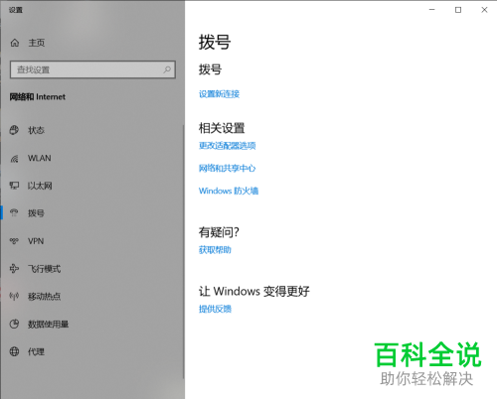Close the Settings window
This screenshot has height=399, width=497.
pos(484,10)
